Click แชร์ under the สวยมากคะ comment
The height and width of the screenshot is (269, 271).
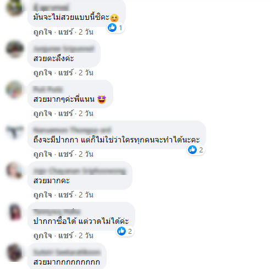coord(65,195)
